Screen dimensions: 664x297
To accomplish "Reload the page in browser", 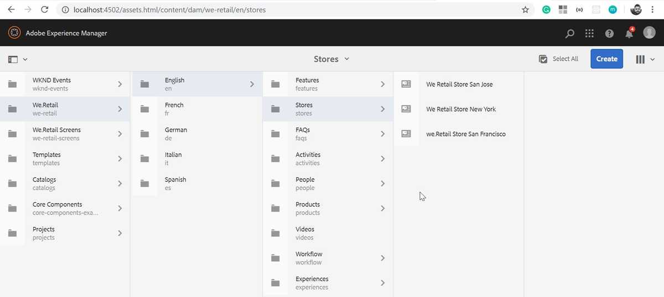I will click(x=45, y=9).
